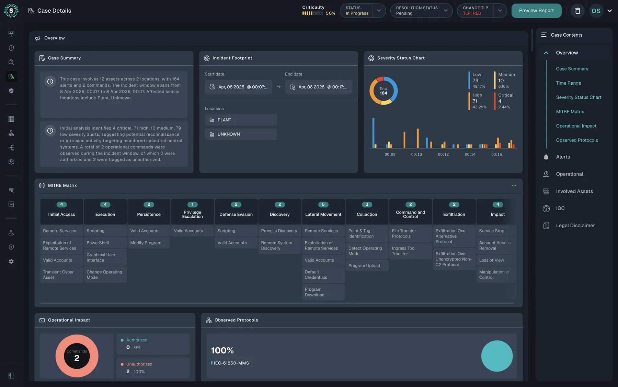
Task: Click the network topology sidebar icon
Action: click(x=11, y=133)
